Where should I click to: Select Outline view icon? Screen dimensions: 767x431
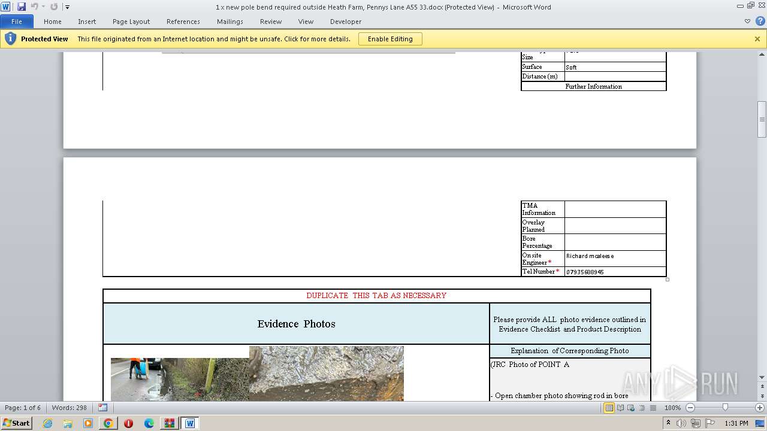click(642, 408)
